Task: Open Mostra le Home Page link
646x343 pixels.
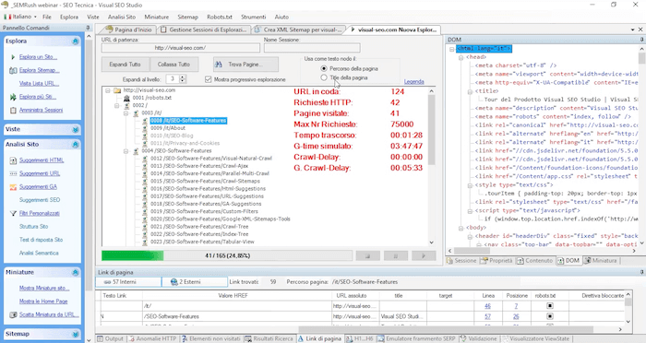Action: [x=43, y=302]
